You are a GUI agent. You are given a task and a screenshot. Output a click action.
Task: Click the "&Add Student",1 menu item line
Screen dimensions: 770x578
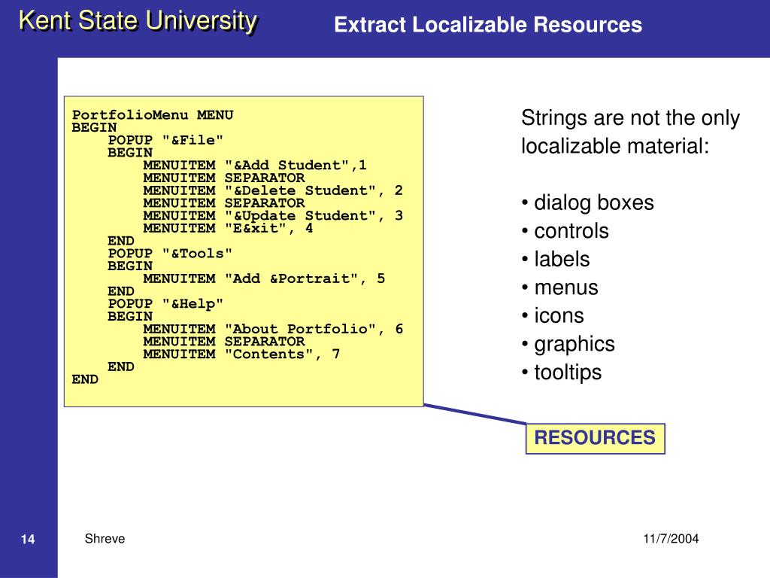(x=255, y=165)
